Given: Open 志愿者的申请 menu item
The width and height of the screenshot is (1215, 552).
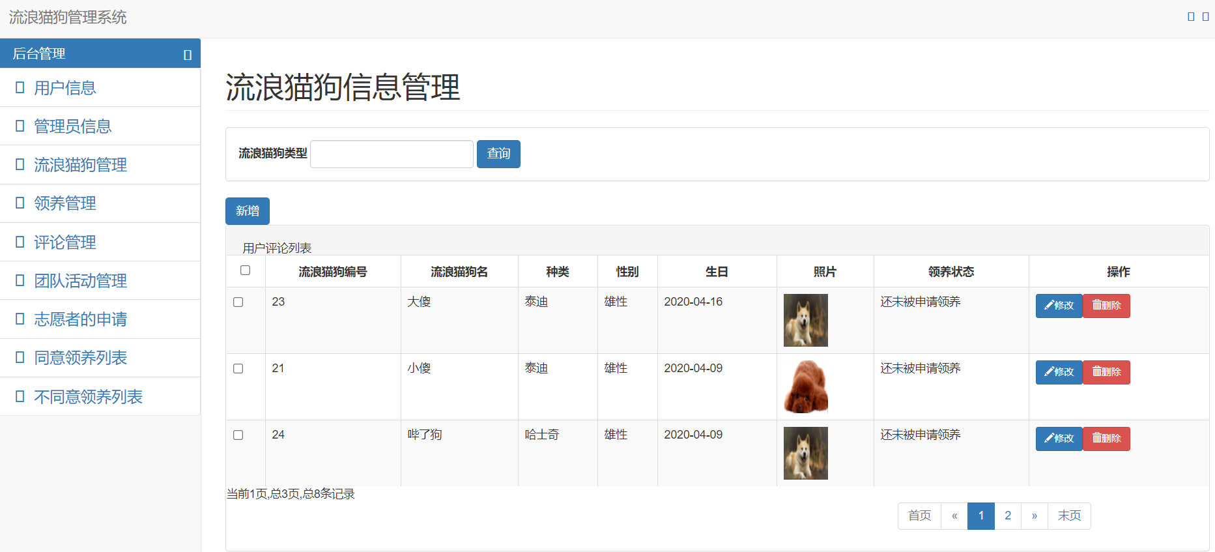Looking at the screenshot, I should (100, 319).
